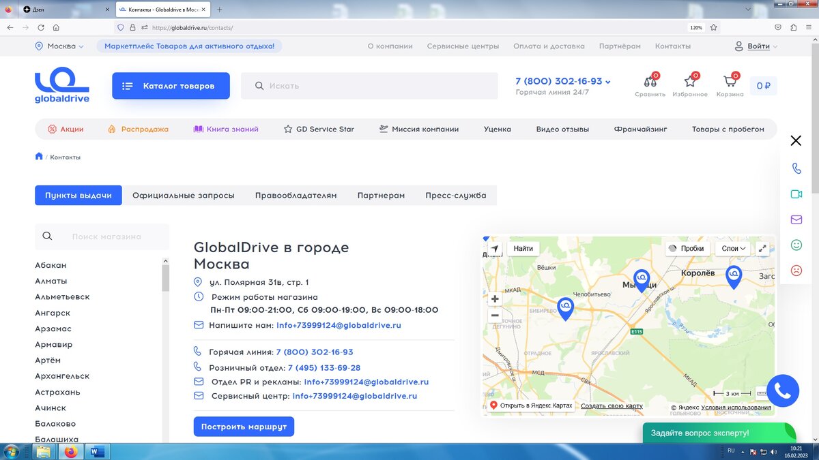
Task: Click the video call icon in side widget
Action: pyautogui.click(x=796, y=194)
